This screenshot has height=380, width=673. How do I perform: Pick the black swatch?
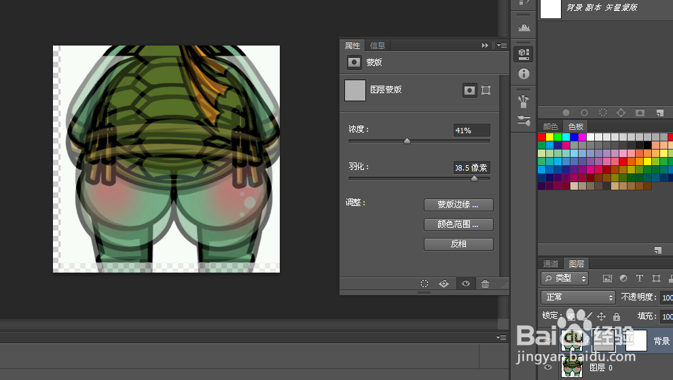click(x=648, y=145)
